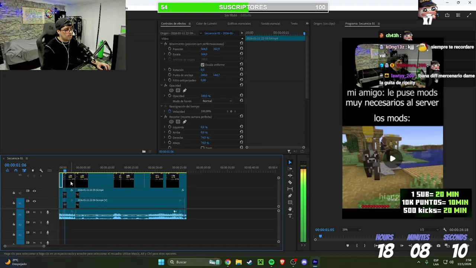Switch to Texto tab
The width and height of the screenshot is (476, 268).
point(294,23)
